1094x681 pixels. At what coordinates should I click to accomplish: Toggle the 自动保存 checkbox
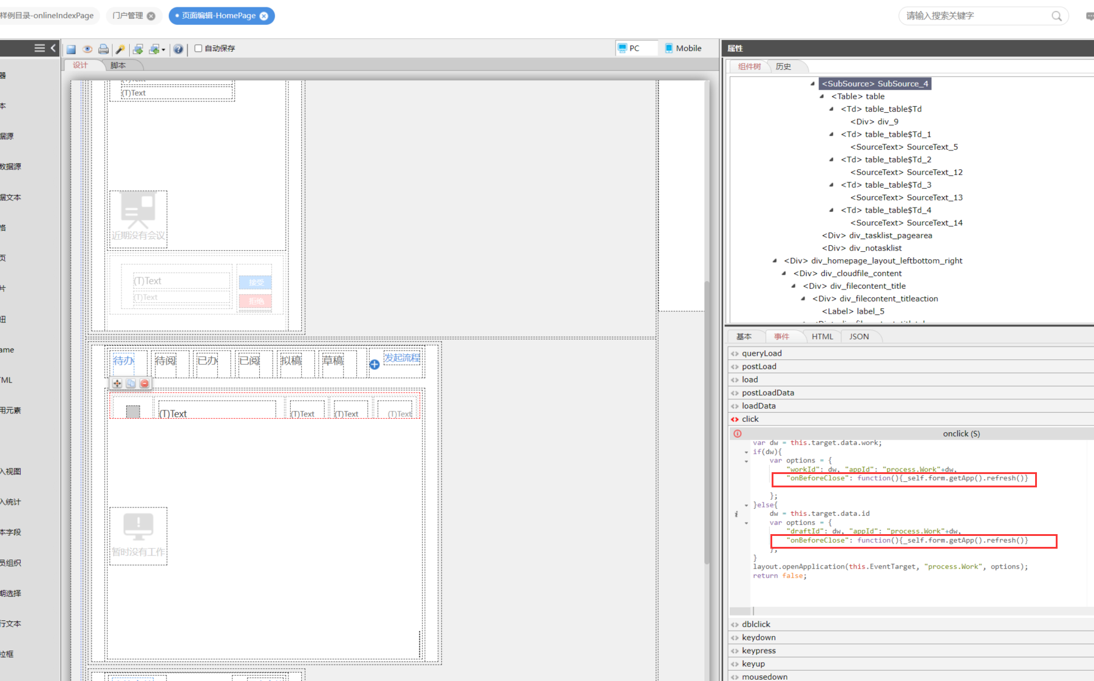click(199, 49)
